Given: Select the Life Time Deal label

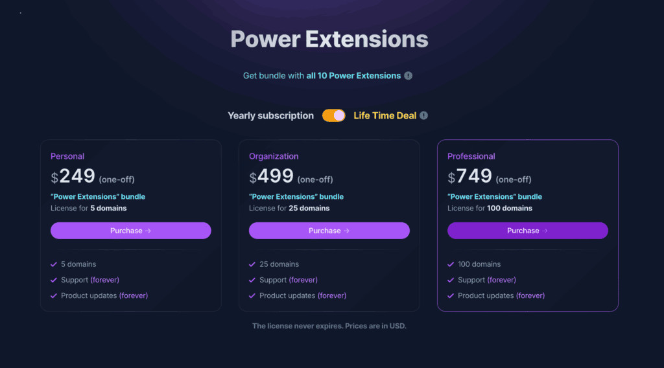Looking at the screenshot, I should click(x=385, y=115).
